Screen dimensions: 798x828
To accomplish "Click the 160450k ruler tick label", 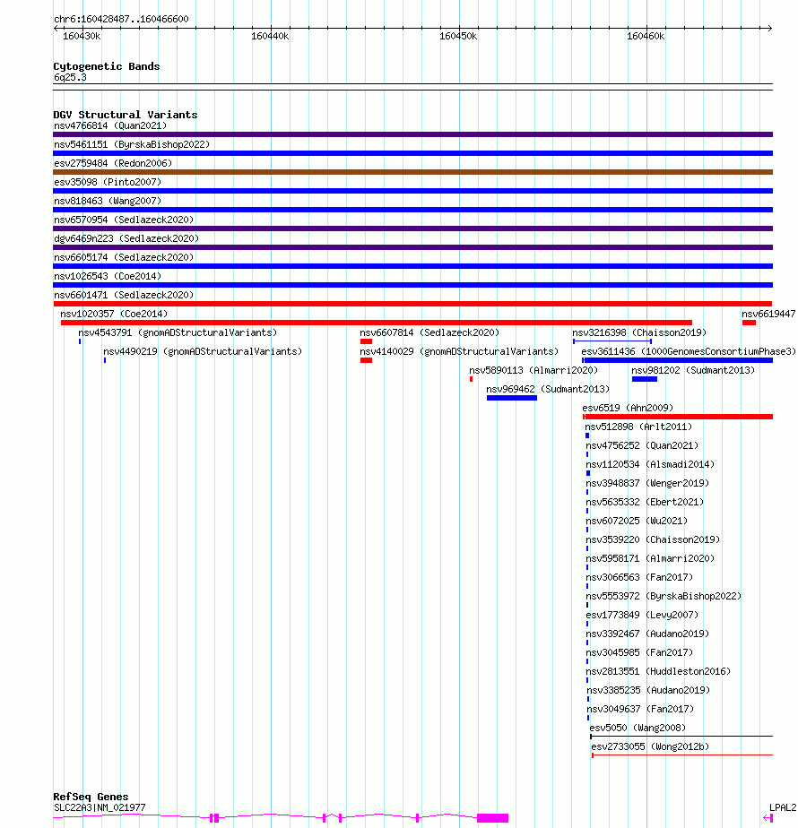I will [458, 36].
